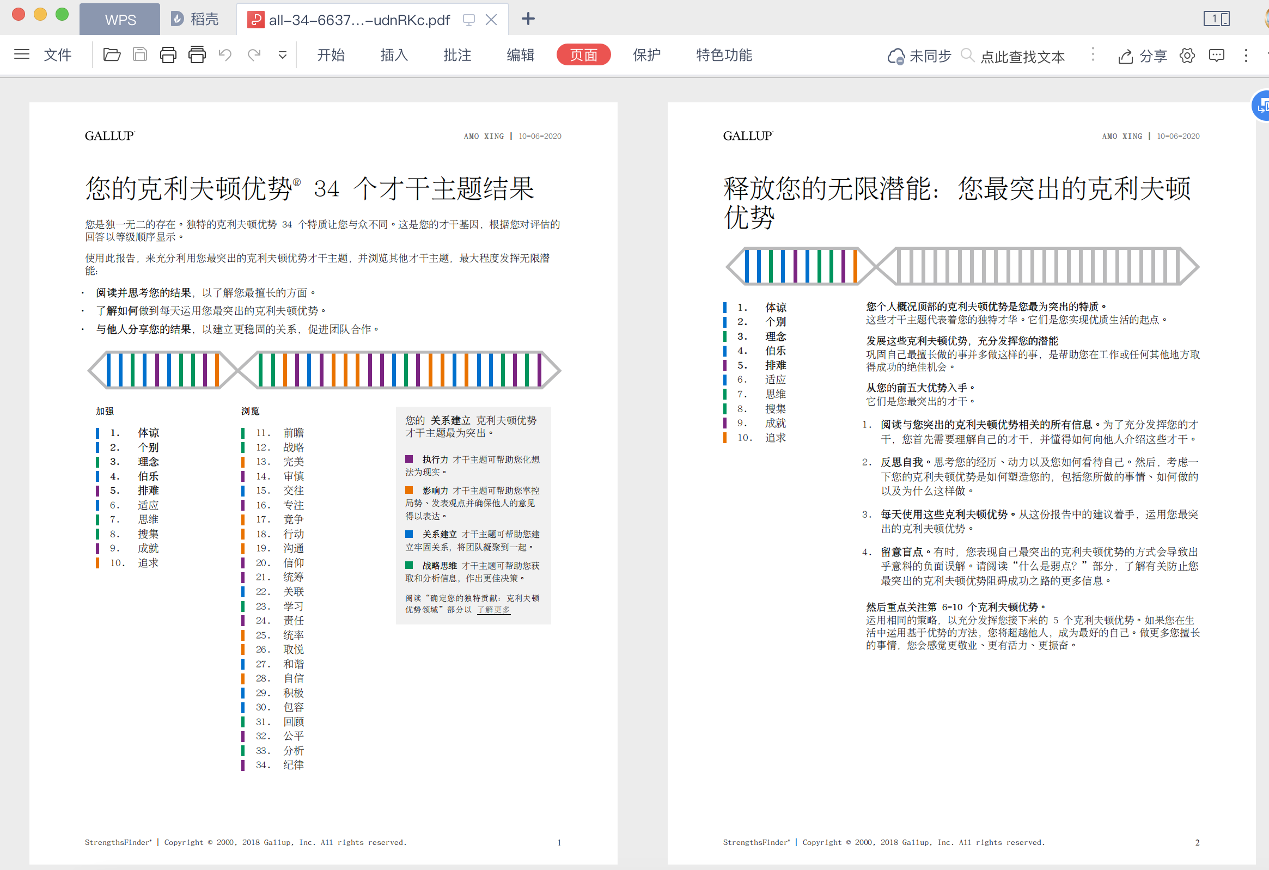Open the feedback chat bubble icon
The height and width of the screenshot is (870, 1269).
coord(1216,56)
